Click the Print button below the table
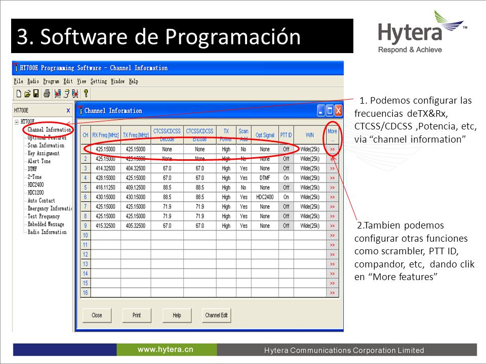The width and height of the screenshot is (486, 364). [x=136, y=315]
